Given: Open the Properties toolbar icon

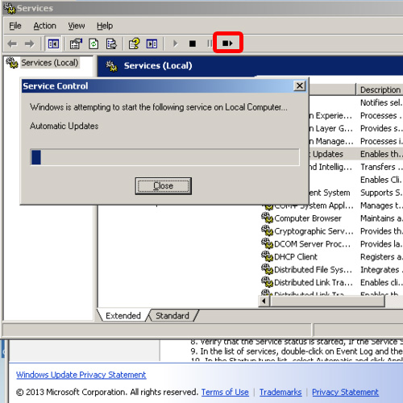Looking at the screenshot, I should tap(76, 44).
